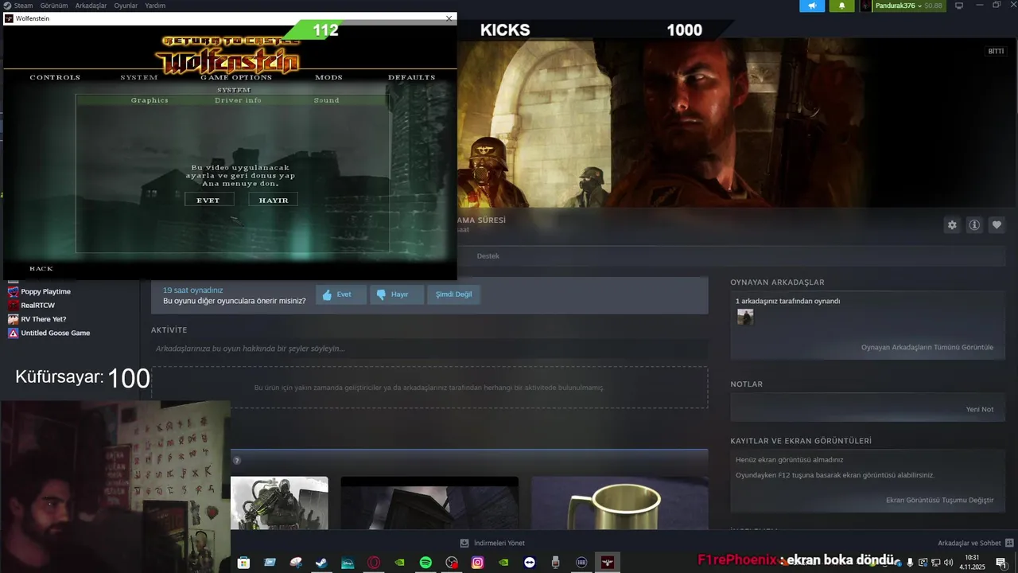Click BACK in the Wolfenstein menu
The width and height of the screenshot is (1018, 573).
click(41, 268)
